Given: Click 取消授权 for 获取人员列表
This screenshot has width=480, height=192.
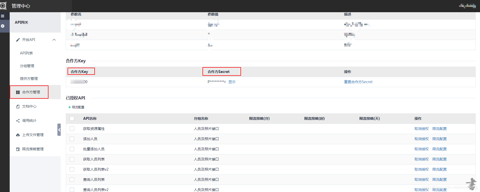Looking at the screenshot, I should [x=421, y=159].
